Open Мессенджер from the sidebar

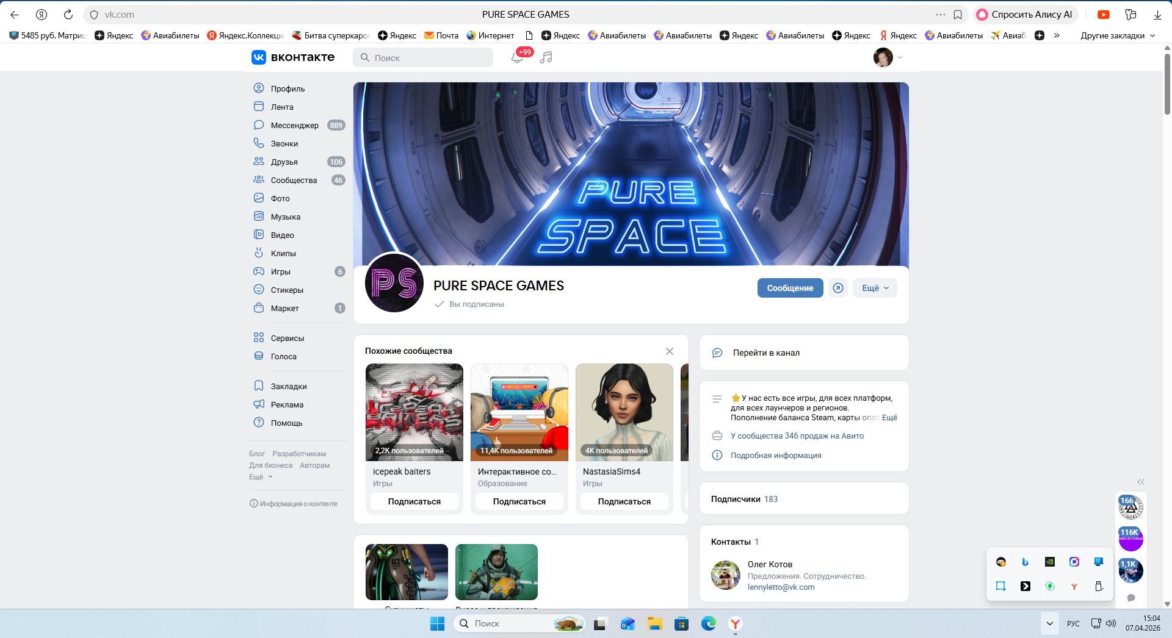coord(295,125)
